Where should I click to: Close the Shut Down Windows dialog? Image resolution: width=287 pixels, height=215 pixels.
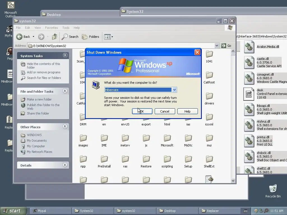point(197,52)
